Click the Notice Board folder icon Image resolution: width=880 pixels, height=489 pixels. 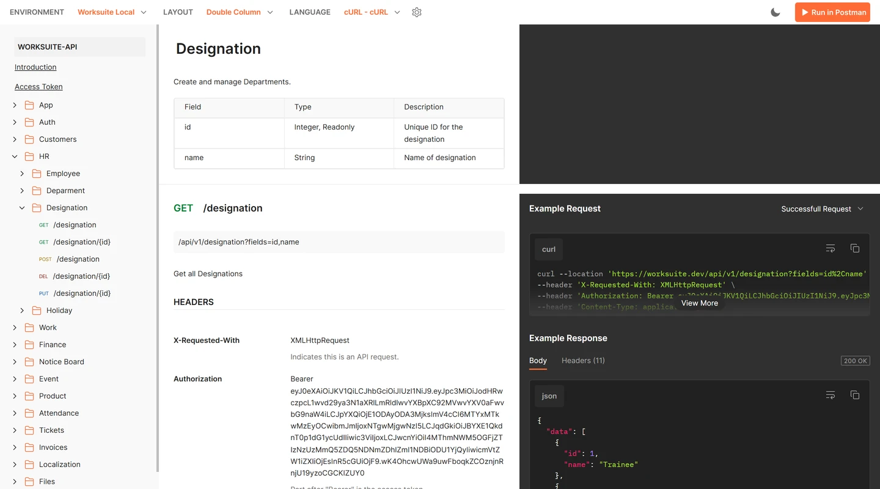pos(29,362)
